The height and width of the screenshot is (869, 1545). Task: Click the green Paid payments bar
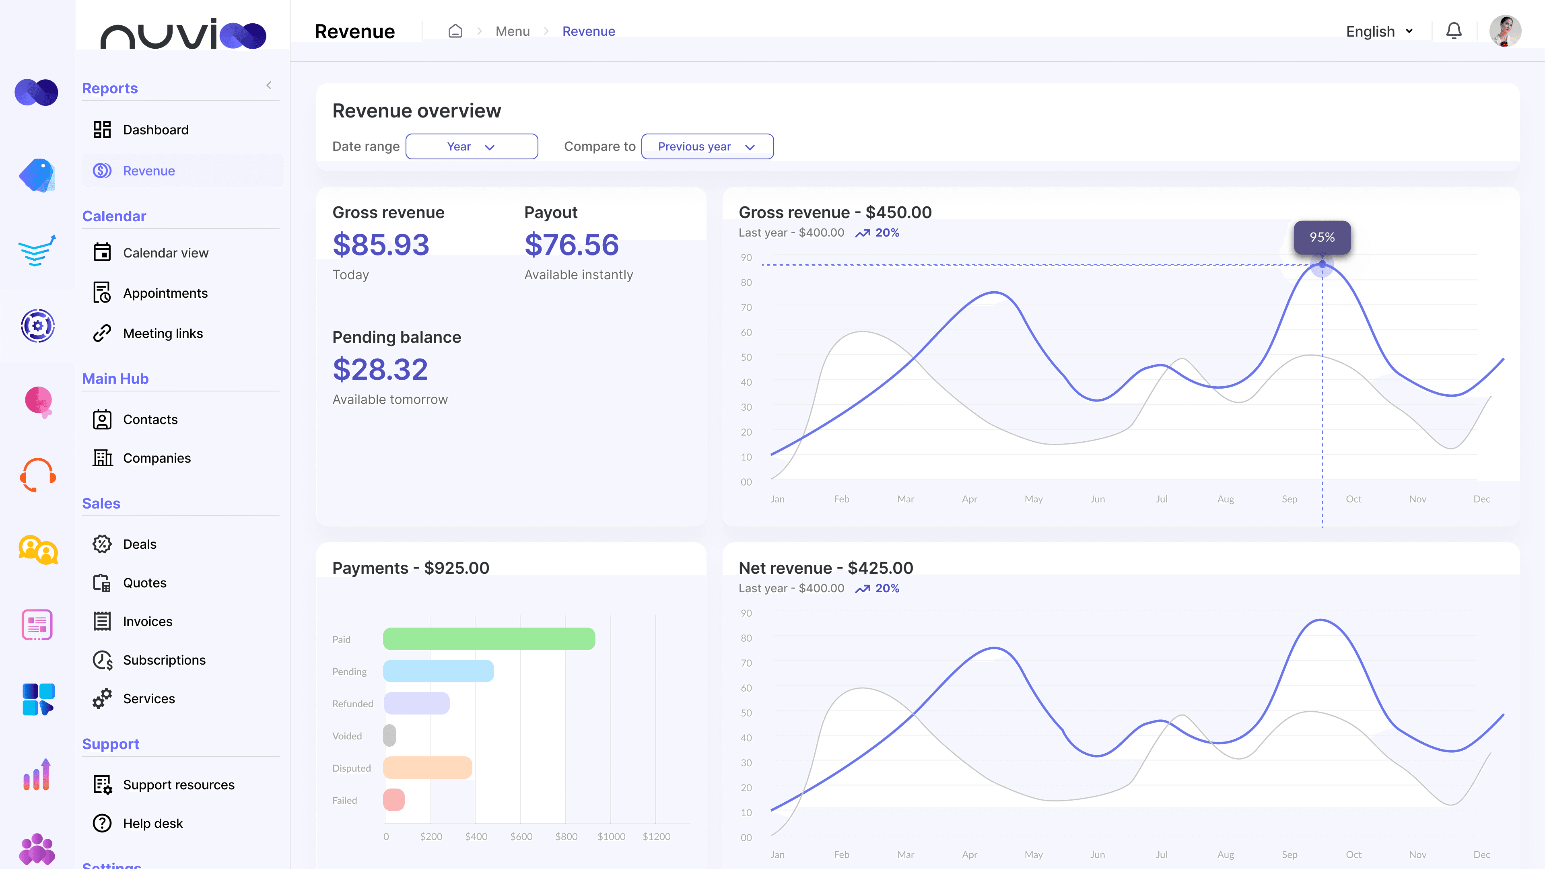[x=489, y=639]
